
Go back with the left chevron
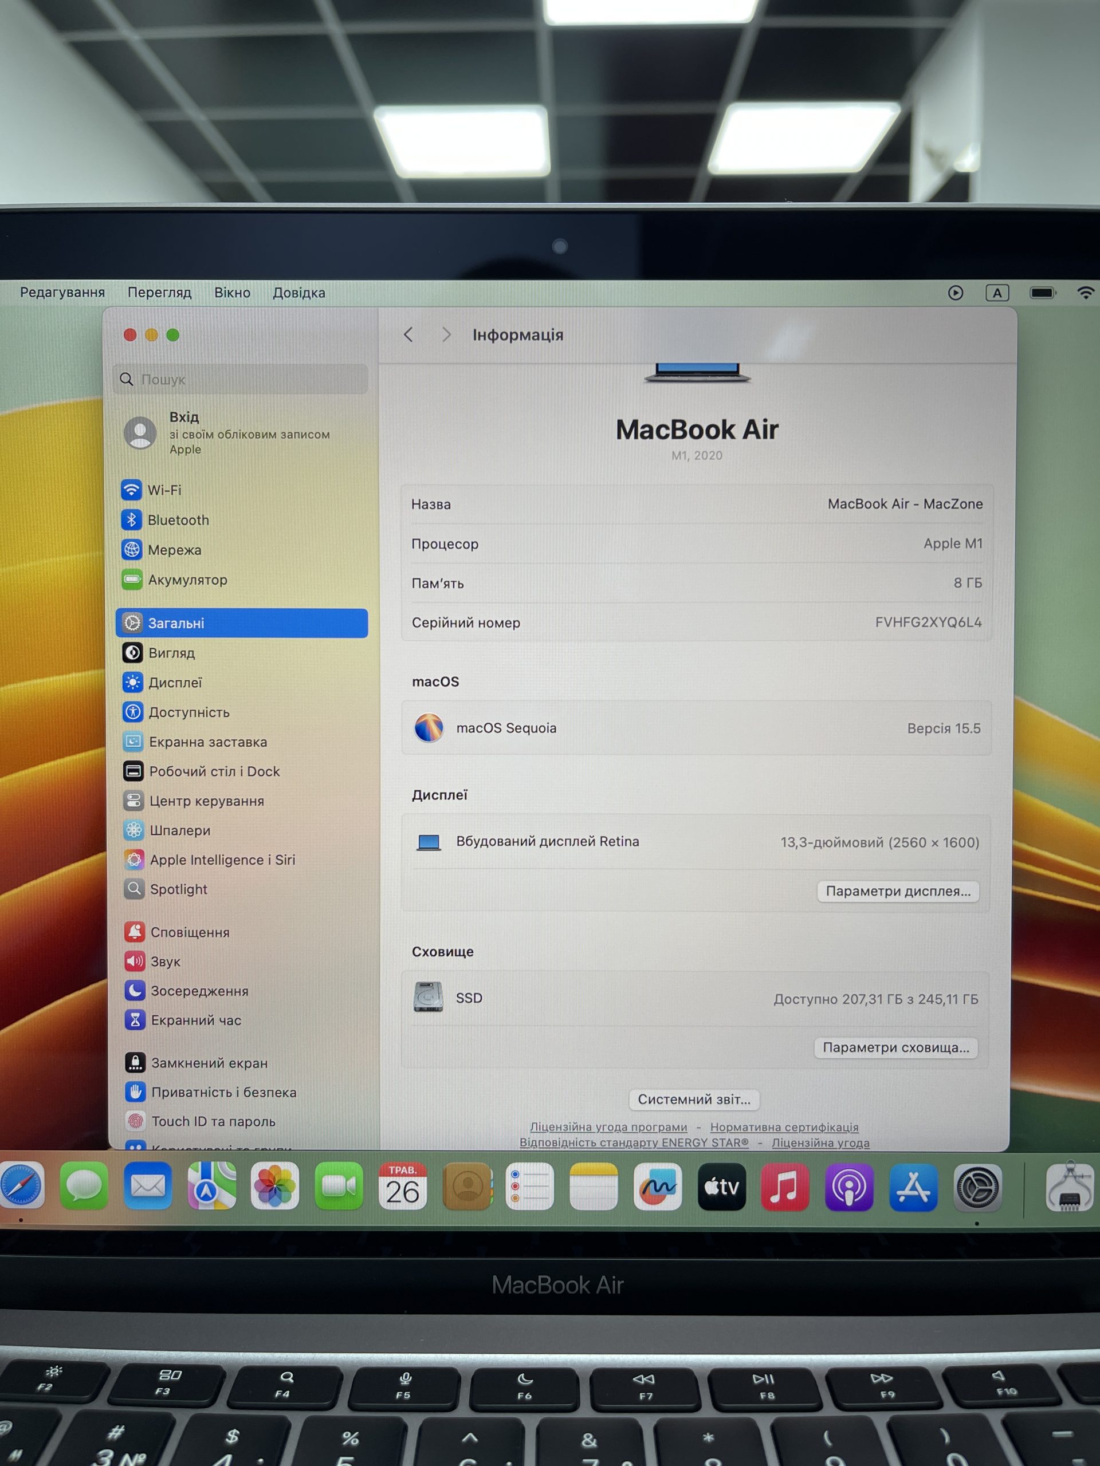(408, 334)
